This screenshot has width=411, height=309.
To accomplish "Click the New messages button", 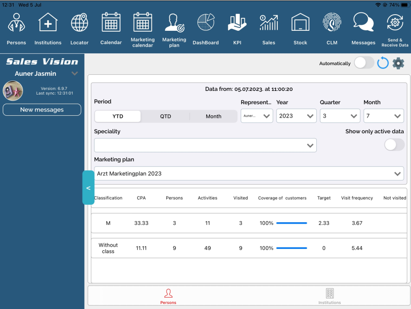I will (42, 110).
